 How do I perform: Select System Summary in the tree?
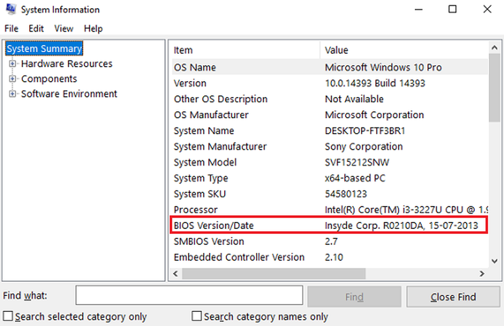44,49
